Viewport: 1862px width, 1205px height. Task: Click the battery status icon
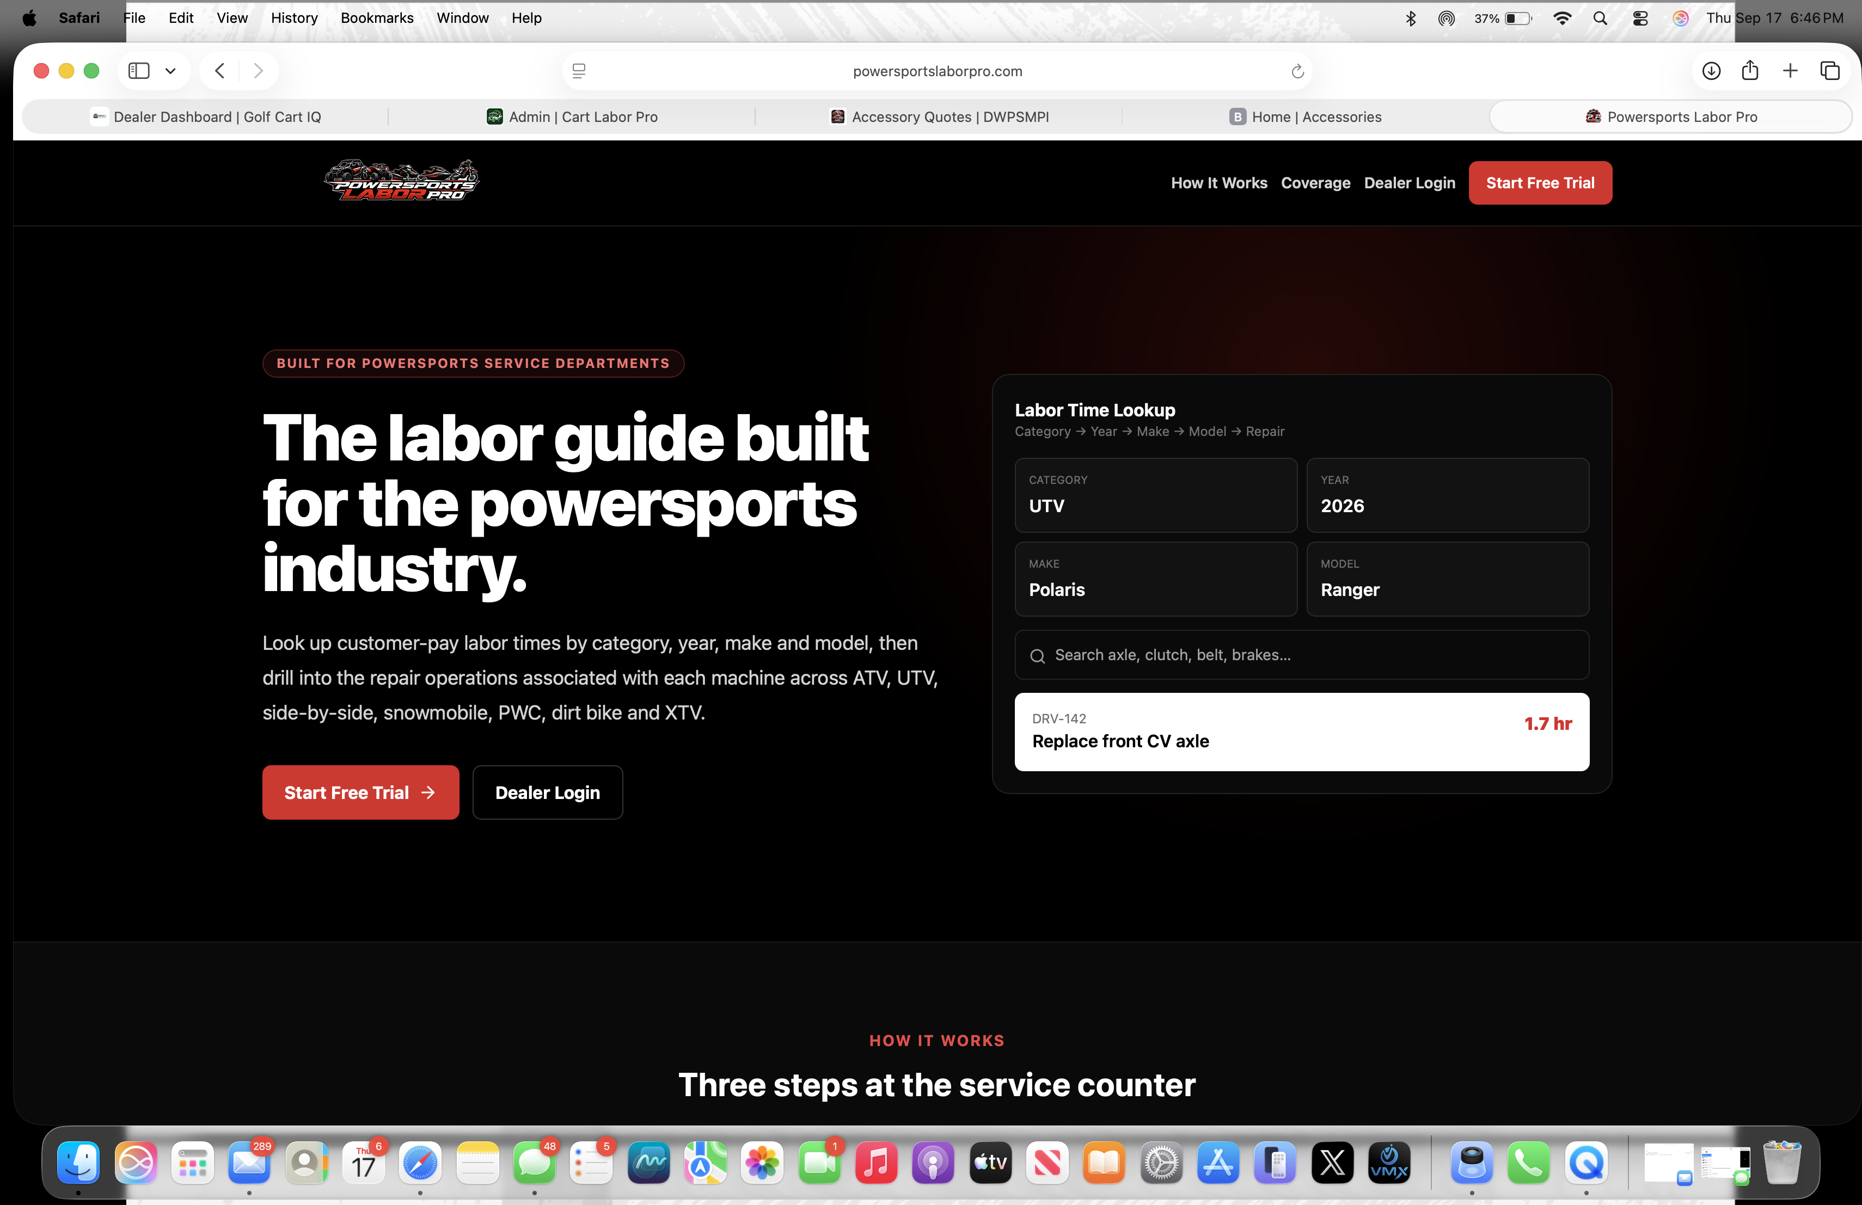coord(1518,18)
